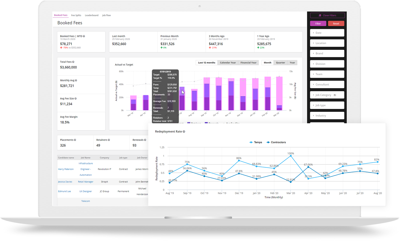Click the Job Category filter count badge

[335, 95]
